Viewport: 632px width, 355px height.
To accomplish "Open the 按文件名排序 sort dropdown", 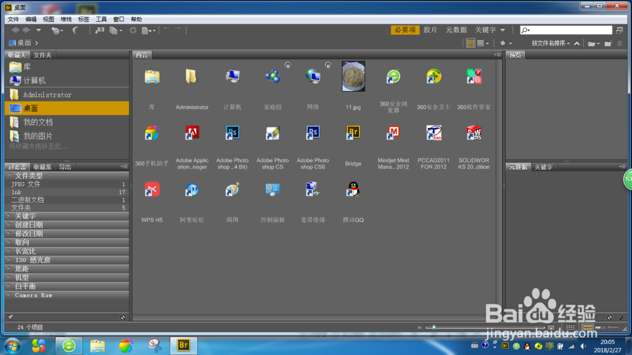I will pyautogui.click(x=550, y=43).
